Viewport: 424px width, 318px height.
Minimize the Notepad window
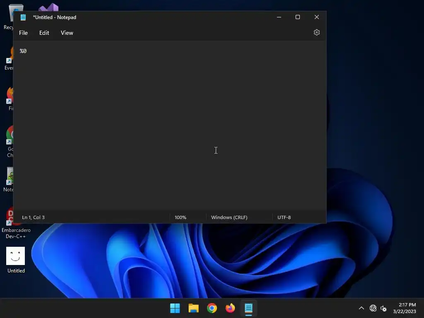point(279,17)
